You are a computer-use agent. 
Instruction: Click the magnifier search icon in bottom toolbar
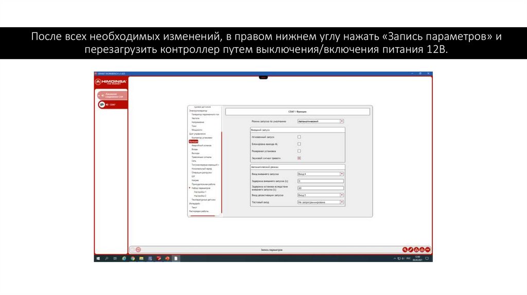(x=405, y=250)
